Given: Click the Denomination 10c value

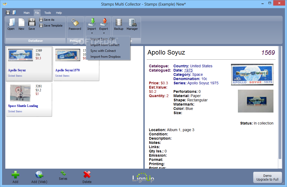Looking at the screenshot, I should click(x=204, y=79).
